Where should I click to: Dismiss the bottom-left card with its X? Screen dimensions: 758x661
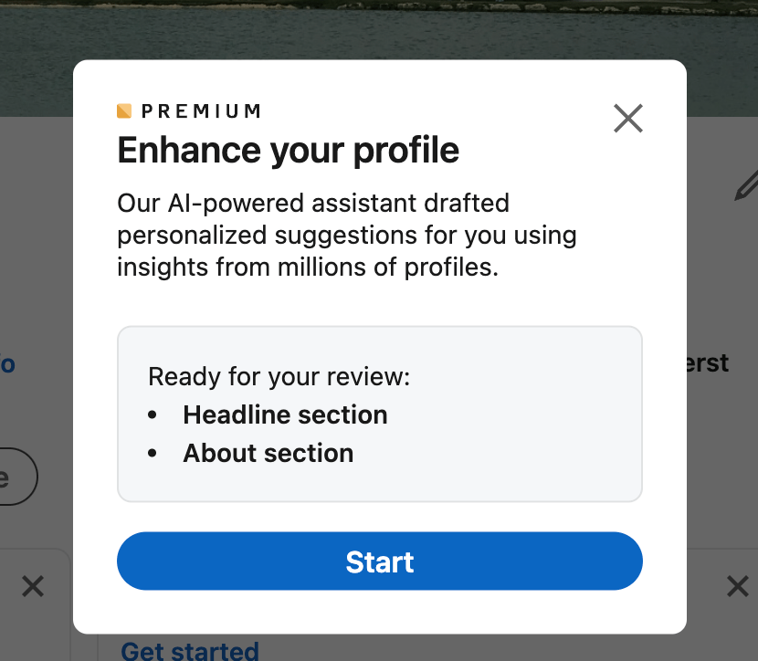tap(33, 586)
